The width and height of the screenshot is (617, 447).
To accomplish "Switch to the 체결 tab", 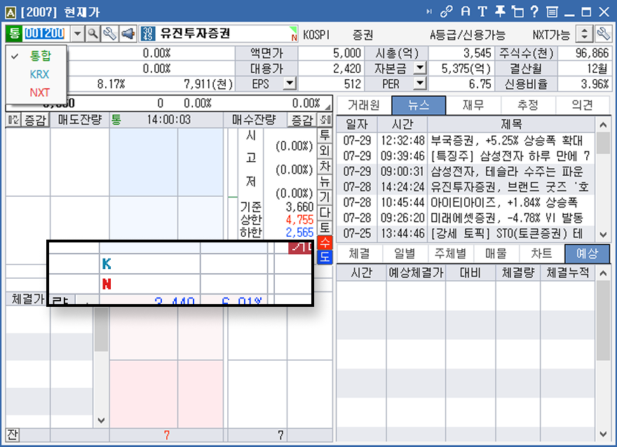I will click(359, 254).
